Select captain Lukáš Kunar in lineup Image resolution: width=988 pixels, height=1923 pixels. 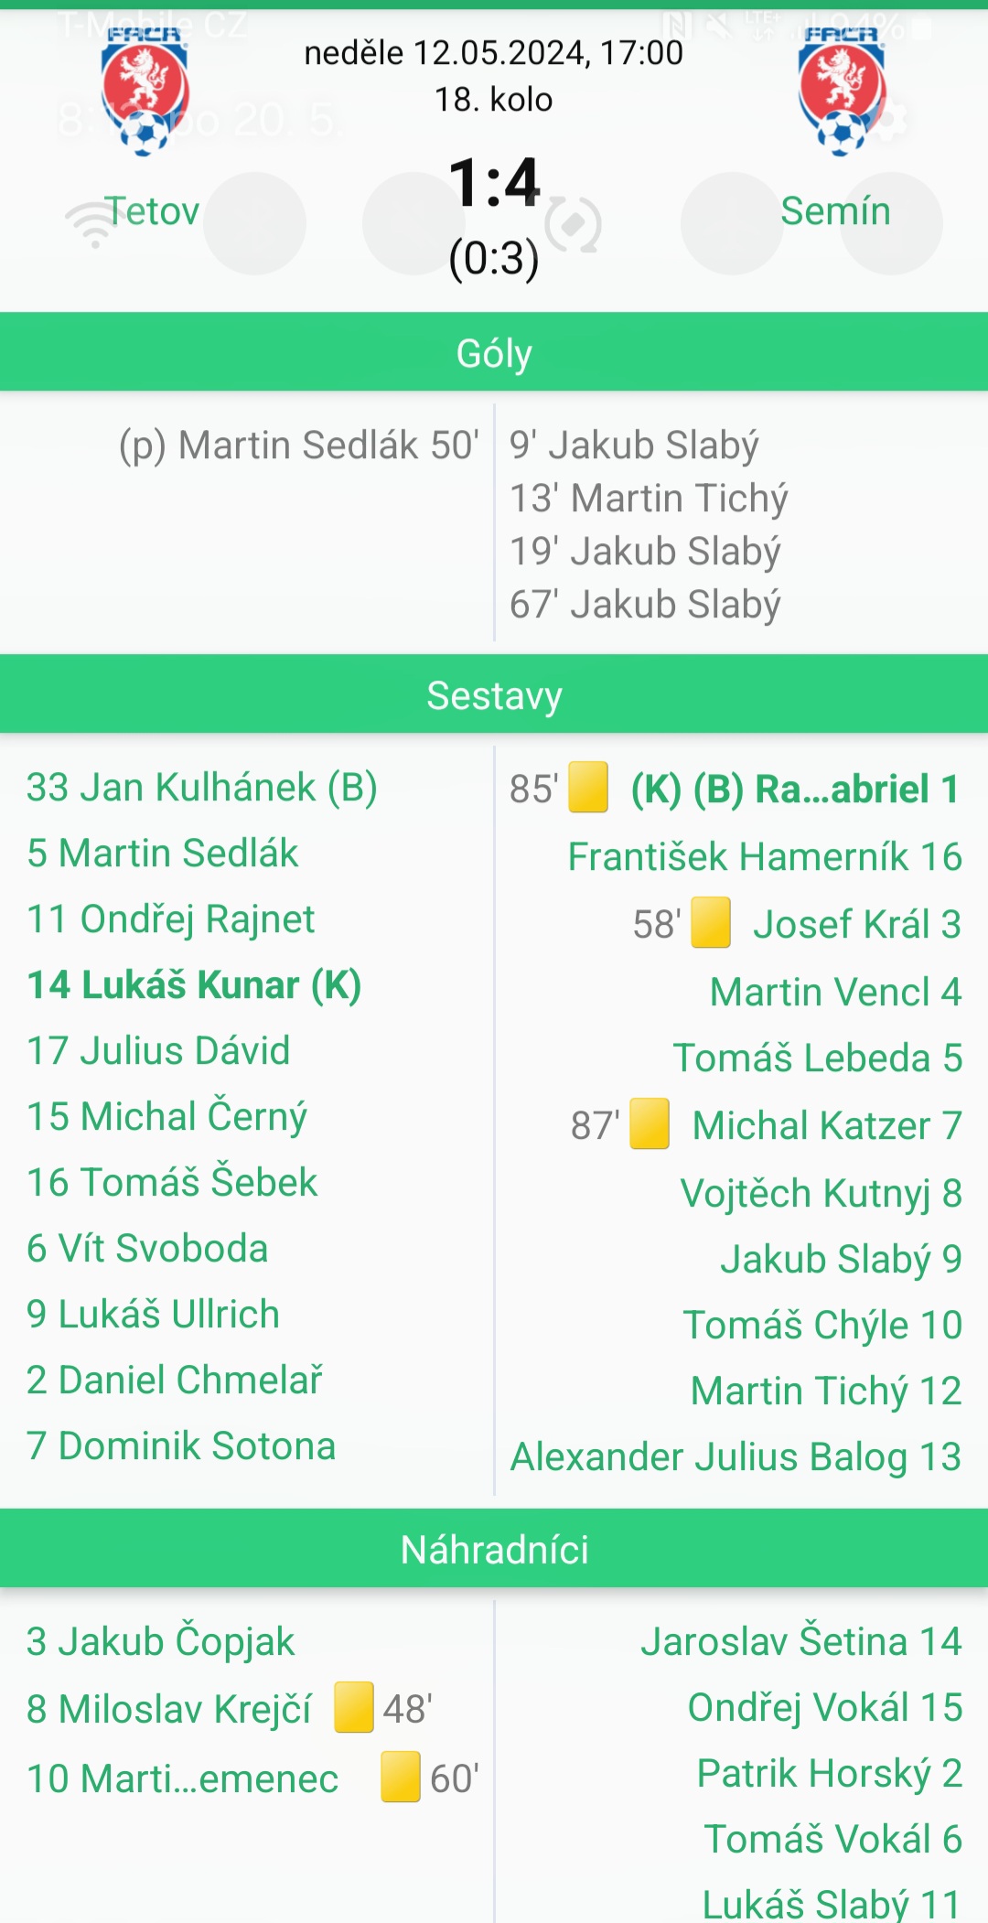point(194,985)
